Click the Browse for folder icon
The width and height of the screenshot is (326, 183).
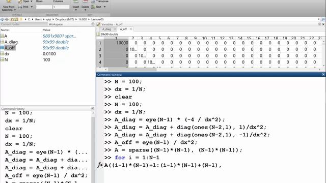16,19
